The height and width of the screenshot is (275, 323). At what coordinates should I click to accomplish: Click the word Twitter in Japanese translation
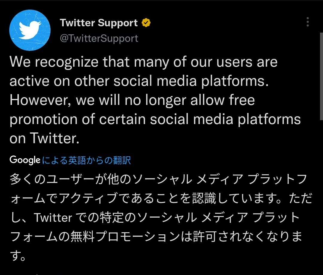click(x=53, y=218)
